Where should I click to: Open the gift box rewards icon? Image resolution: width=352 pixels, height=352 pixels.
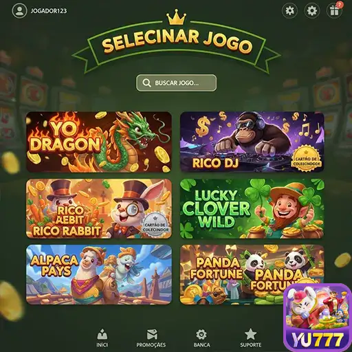[334, 10]
